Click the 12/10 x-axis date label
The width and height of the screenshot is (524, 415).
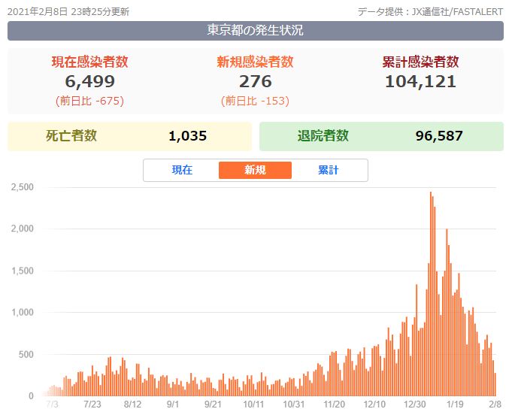click(374, 404)
